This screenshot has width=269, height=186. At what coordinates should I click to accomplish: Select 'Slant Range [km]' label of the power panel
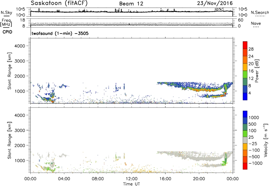click(x=9, y=71)
